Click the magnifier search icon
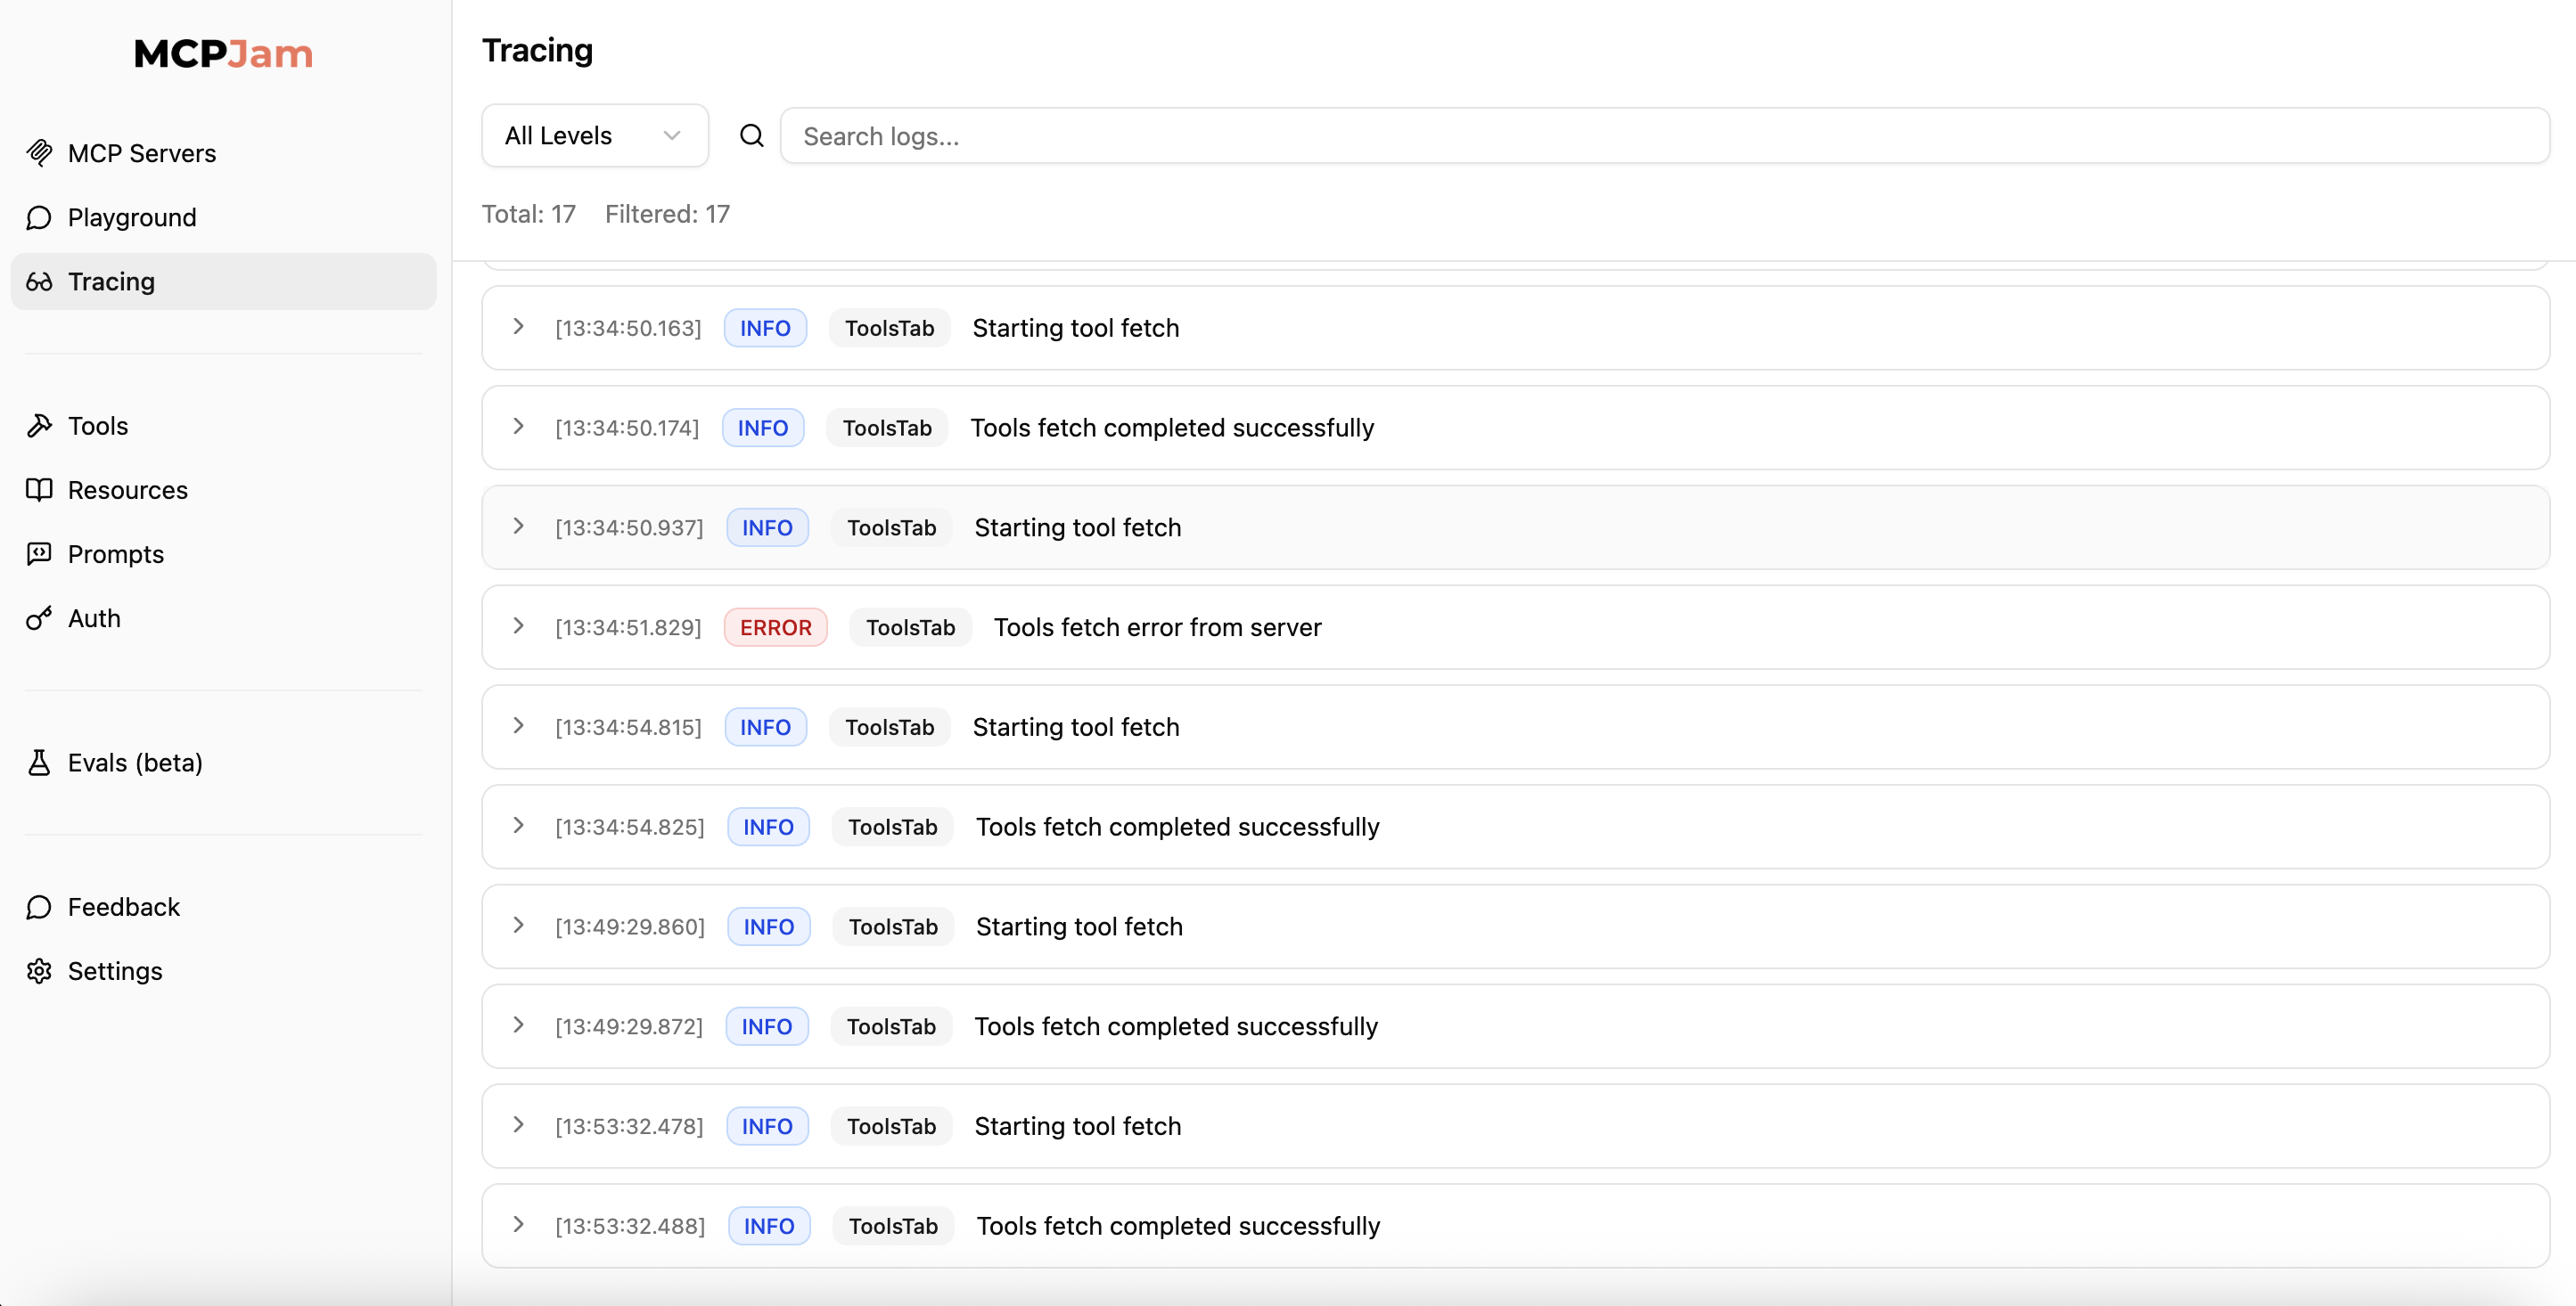This screenshot has width=2576, height=1306. coord(751,136)
